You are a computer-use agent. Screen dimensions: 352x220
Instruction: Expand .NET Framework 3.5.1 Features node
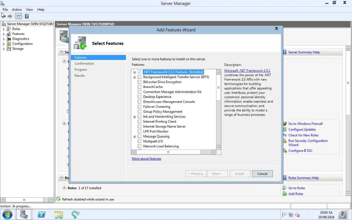[x=134, y=72]
